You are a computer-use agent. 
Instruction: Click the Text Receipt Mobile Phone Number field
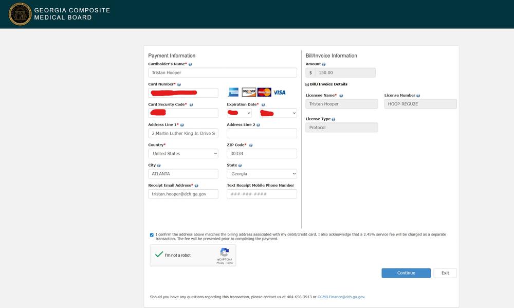pyautogui.click(x=262, y=194)
